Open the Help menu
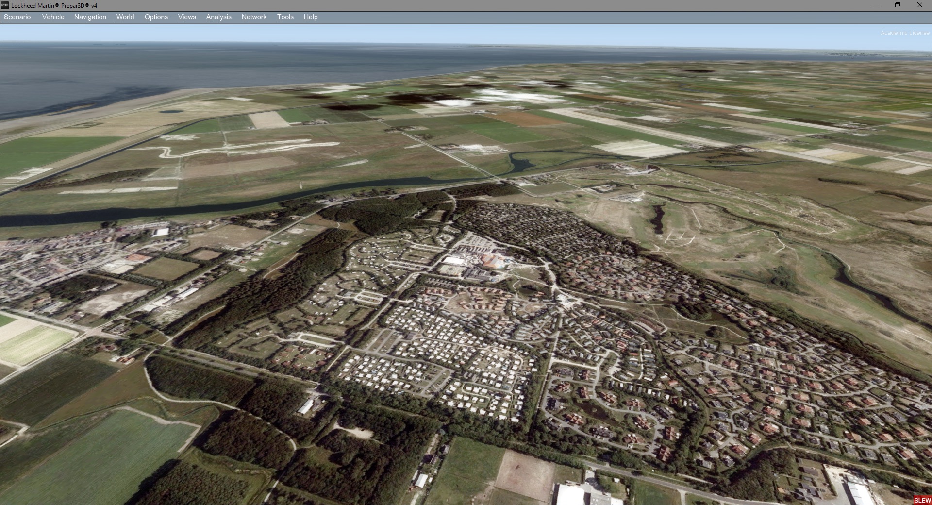The image size is (932, 505). click(x=311, y=17)
